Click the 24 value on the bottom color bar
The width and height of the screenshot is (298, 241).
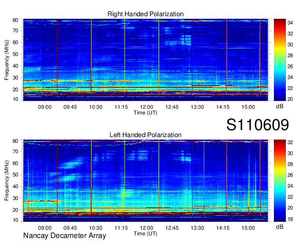pyautogui.click(x=290, y=186)
